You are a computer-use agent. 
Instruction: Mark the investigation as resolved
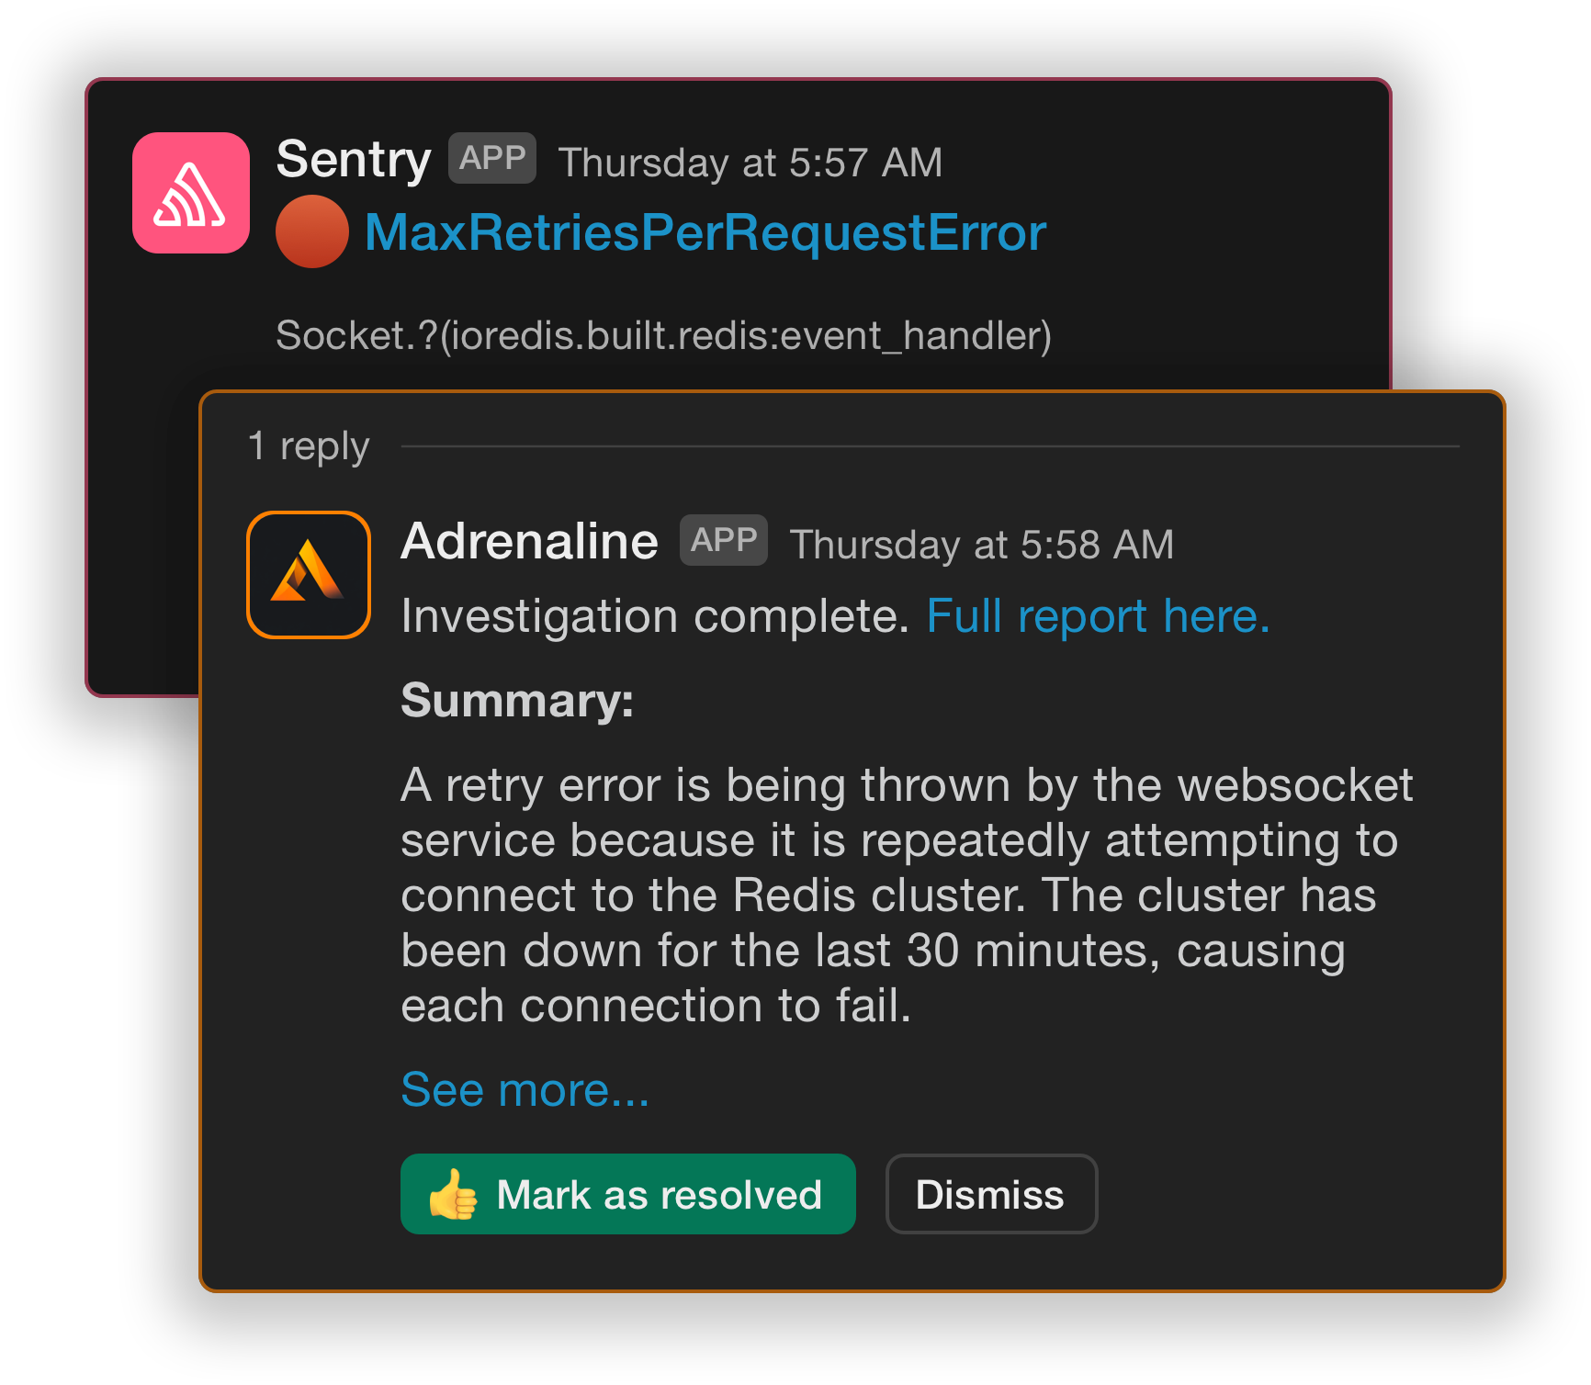pyautogui.click(x=627, y=1194)
